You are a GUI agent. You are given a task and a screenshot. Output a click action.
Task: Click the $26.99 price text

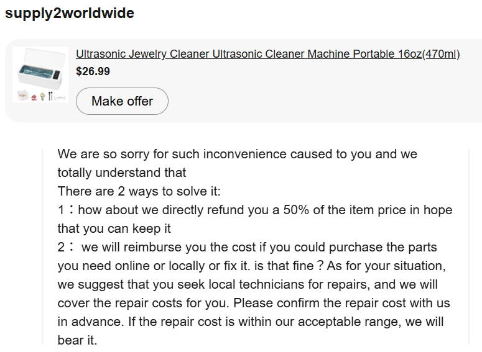(93, 71)
